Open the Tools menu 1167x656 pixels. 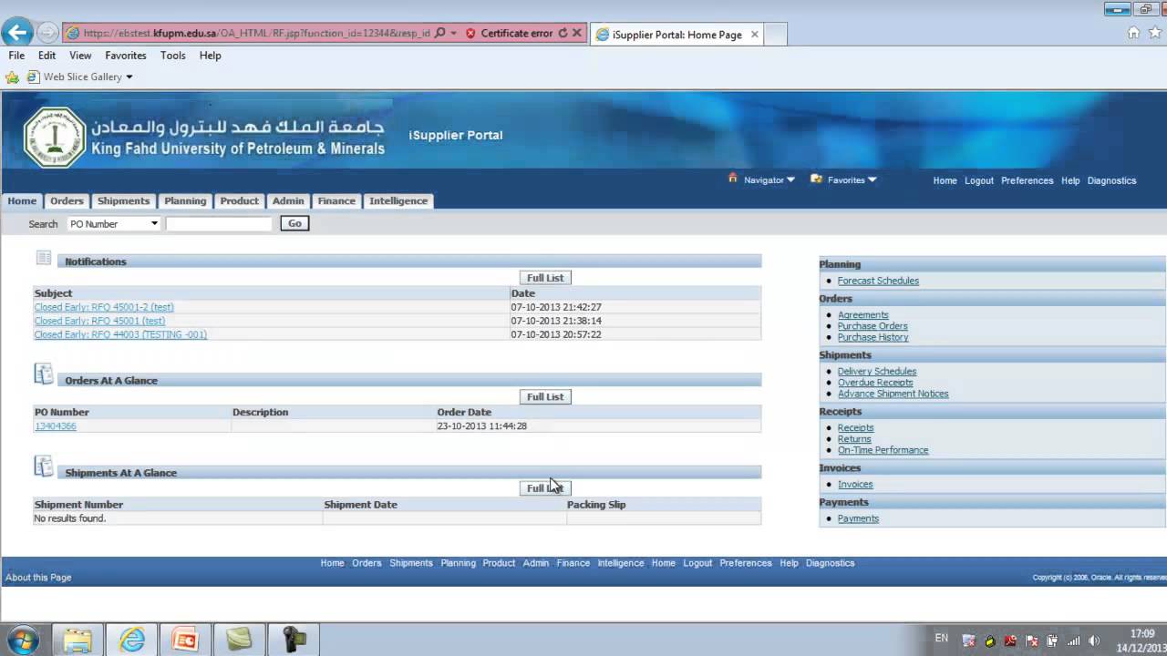click(173, 56)
